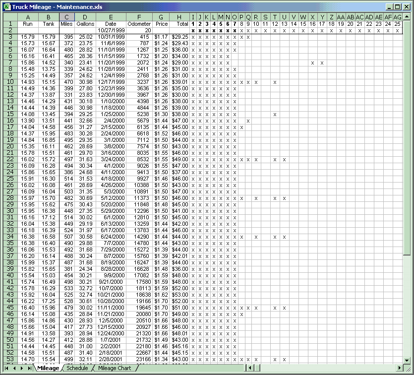Jump to last sheet using tab arrow
The image size is (414, 375).
pyautogui.click(x=30, y=368)
